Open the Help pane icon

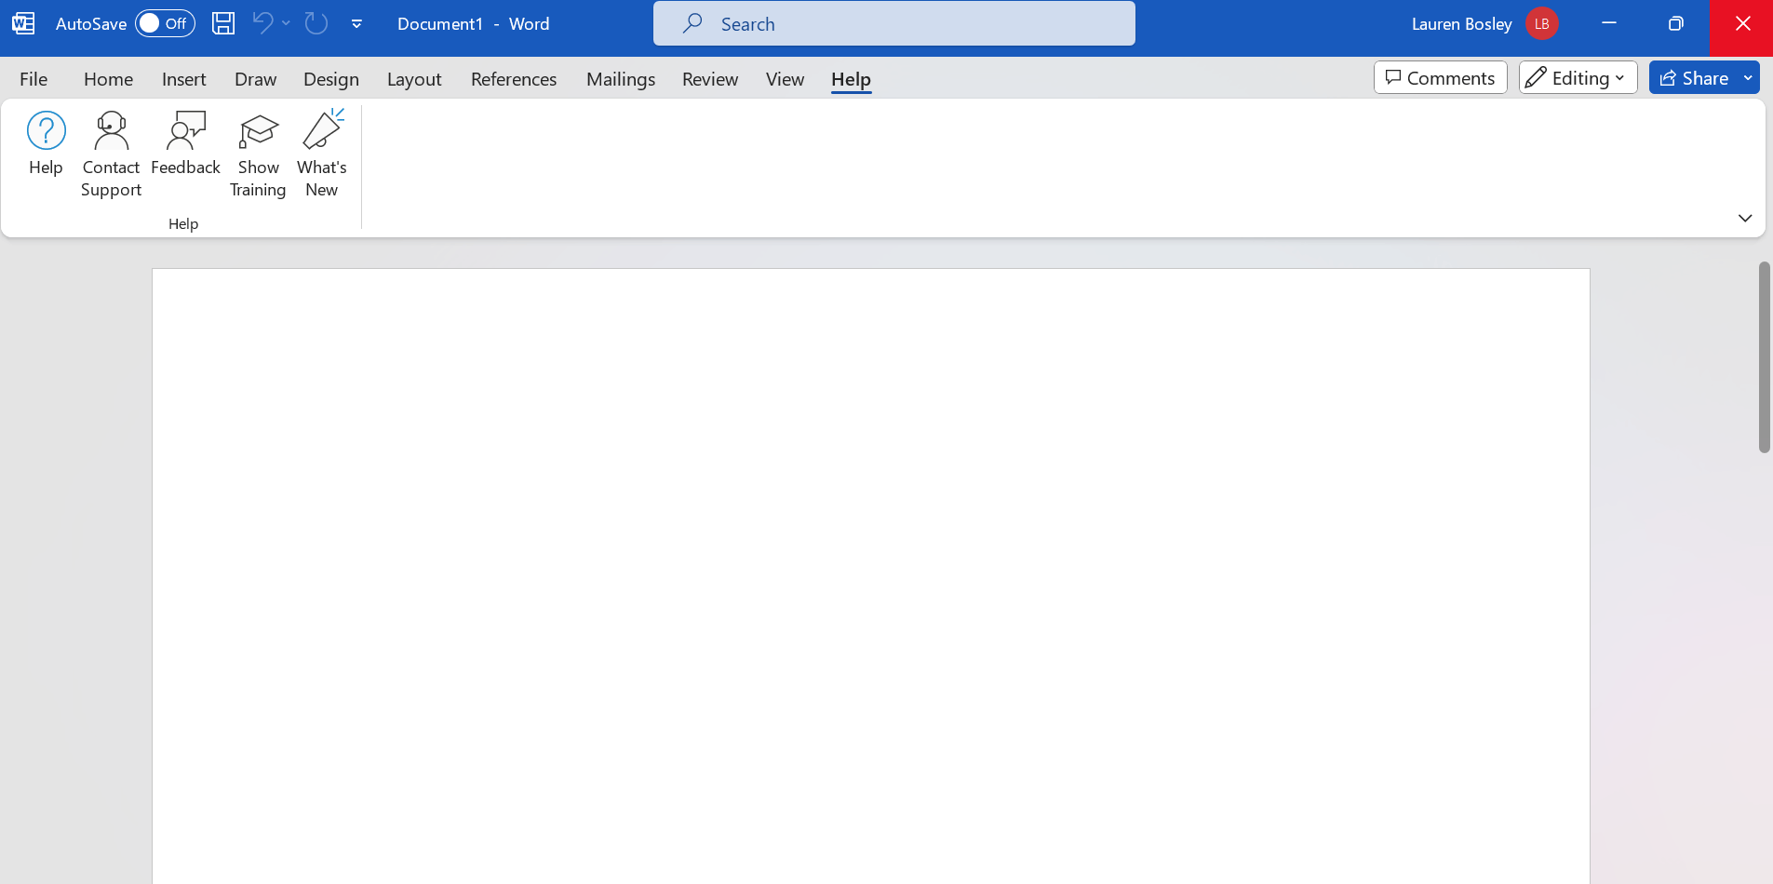pos(46,131)
